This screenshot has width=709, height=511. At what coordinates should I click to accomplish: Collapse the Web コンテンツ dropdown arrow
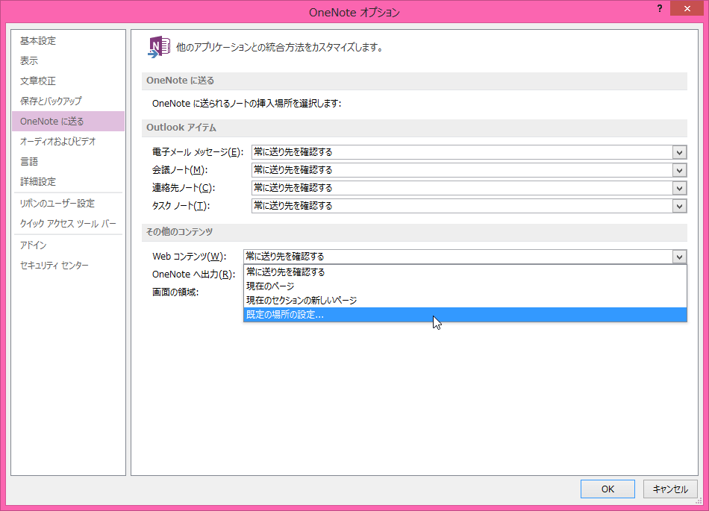coord(679,257)
